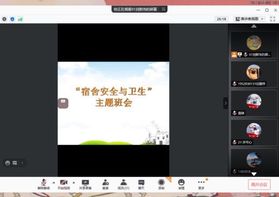Open 成员(37) participants list

pos(123,183)
